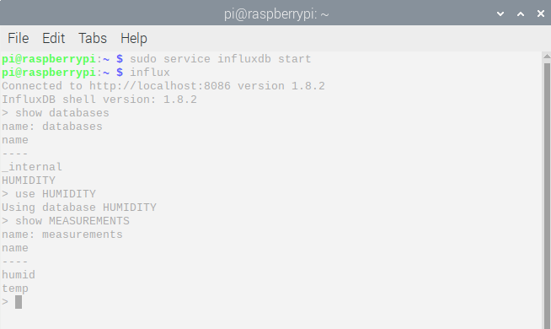
Task: Click the 'show databases' command line
Action: click(56, 113)
